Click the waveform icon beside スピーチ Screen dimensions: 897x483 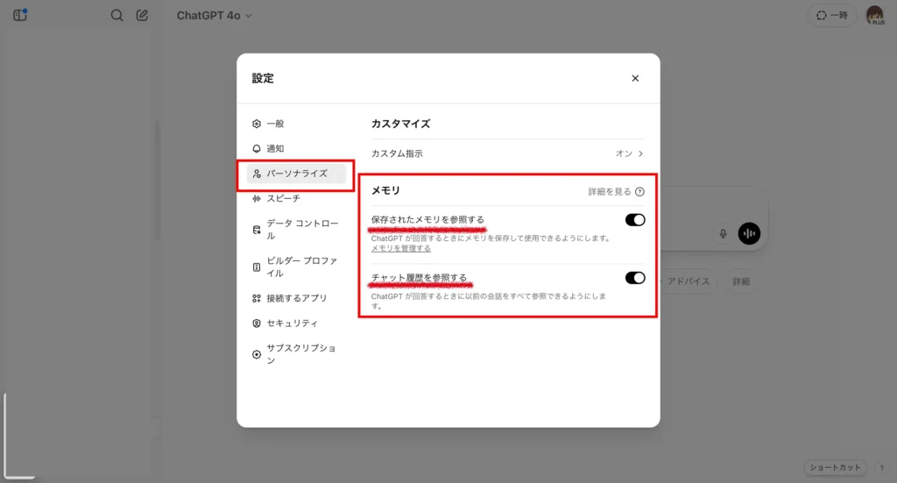click(x=257, y=199)
